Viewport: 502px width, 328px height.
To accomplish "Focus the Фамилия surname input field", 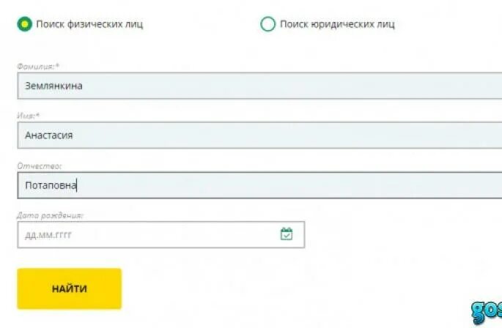I will pyautogui.click(x=259, y=86).
